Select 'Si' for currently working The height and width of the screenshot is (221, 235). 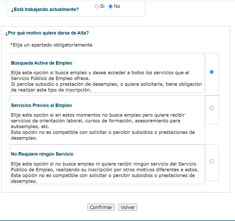(x=97, y=7)
